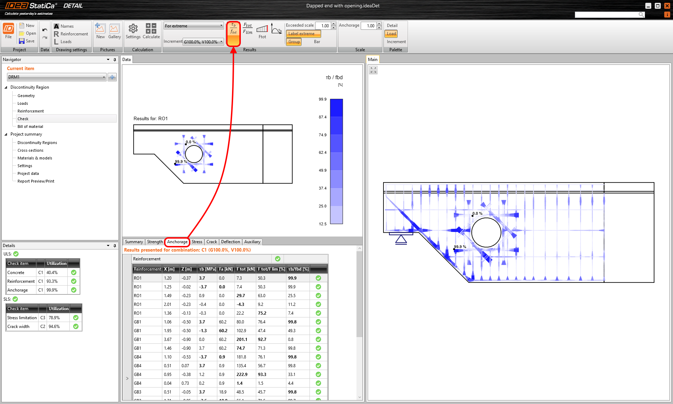
Task: Switch to the Stress tab
Action: coord(197,242)
